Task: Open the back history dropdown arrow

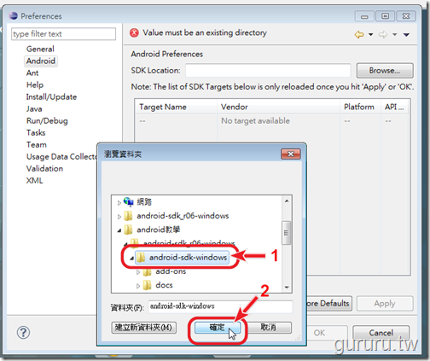Action: [370, 35]
